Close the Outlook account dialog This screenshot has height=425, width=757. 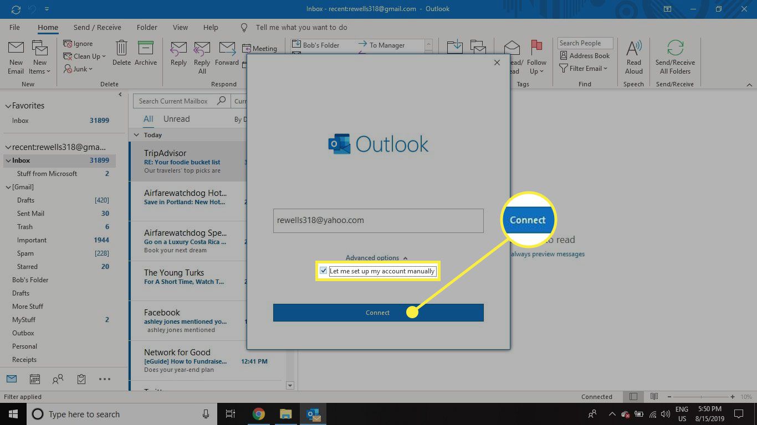(497, 63)
